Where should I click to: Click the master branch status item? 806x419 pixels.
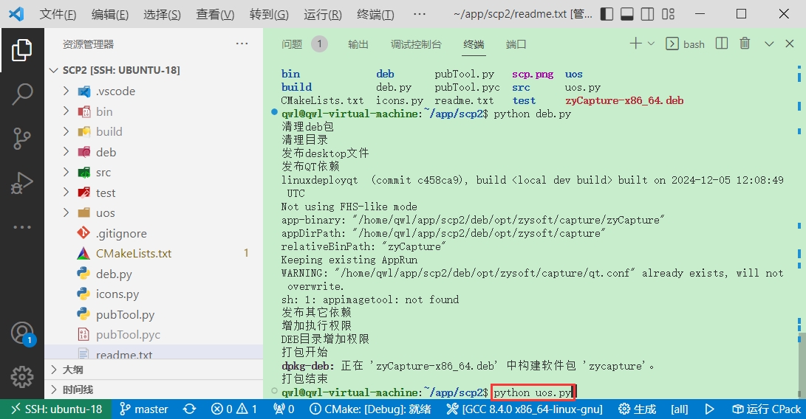coord(143,409)
